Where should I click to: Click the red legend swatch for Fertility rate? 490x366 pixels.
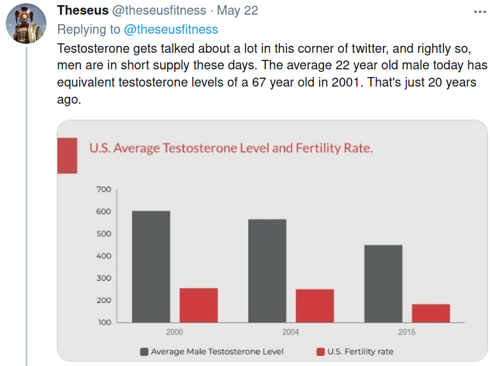(x=320, y=351)
